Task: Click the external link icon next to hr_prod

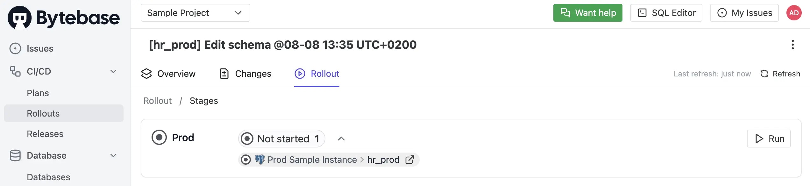Action: click(x=409, y=159)
